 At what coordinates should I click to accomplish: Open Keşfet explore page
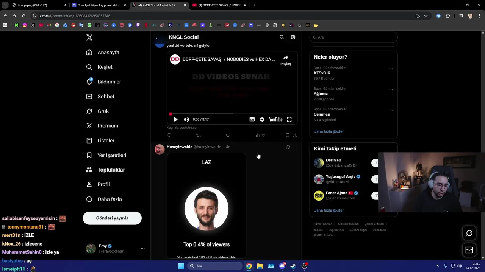[99, 67]
